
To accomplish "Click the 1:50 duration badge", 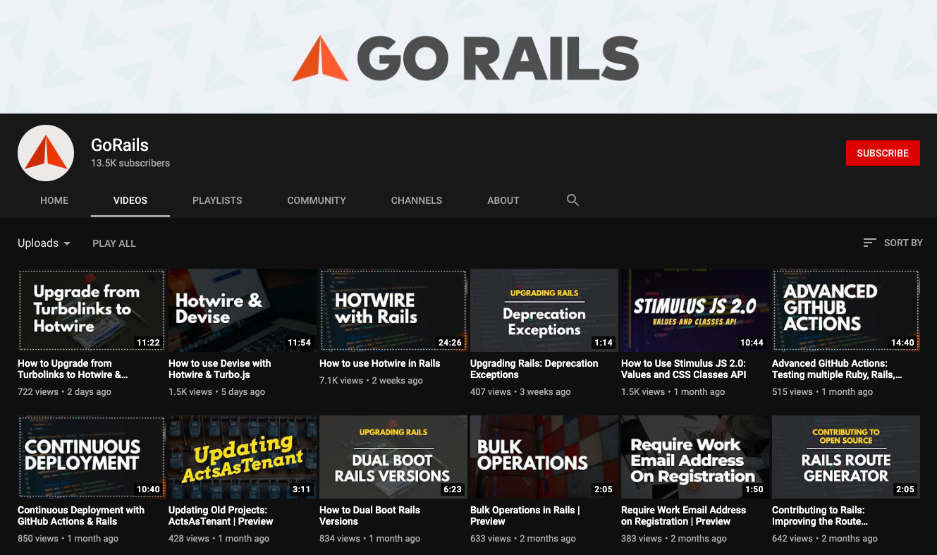I will coord(754,489).
